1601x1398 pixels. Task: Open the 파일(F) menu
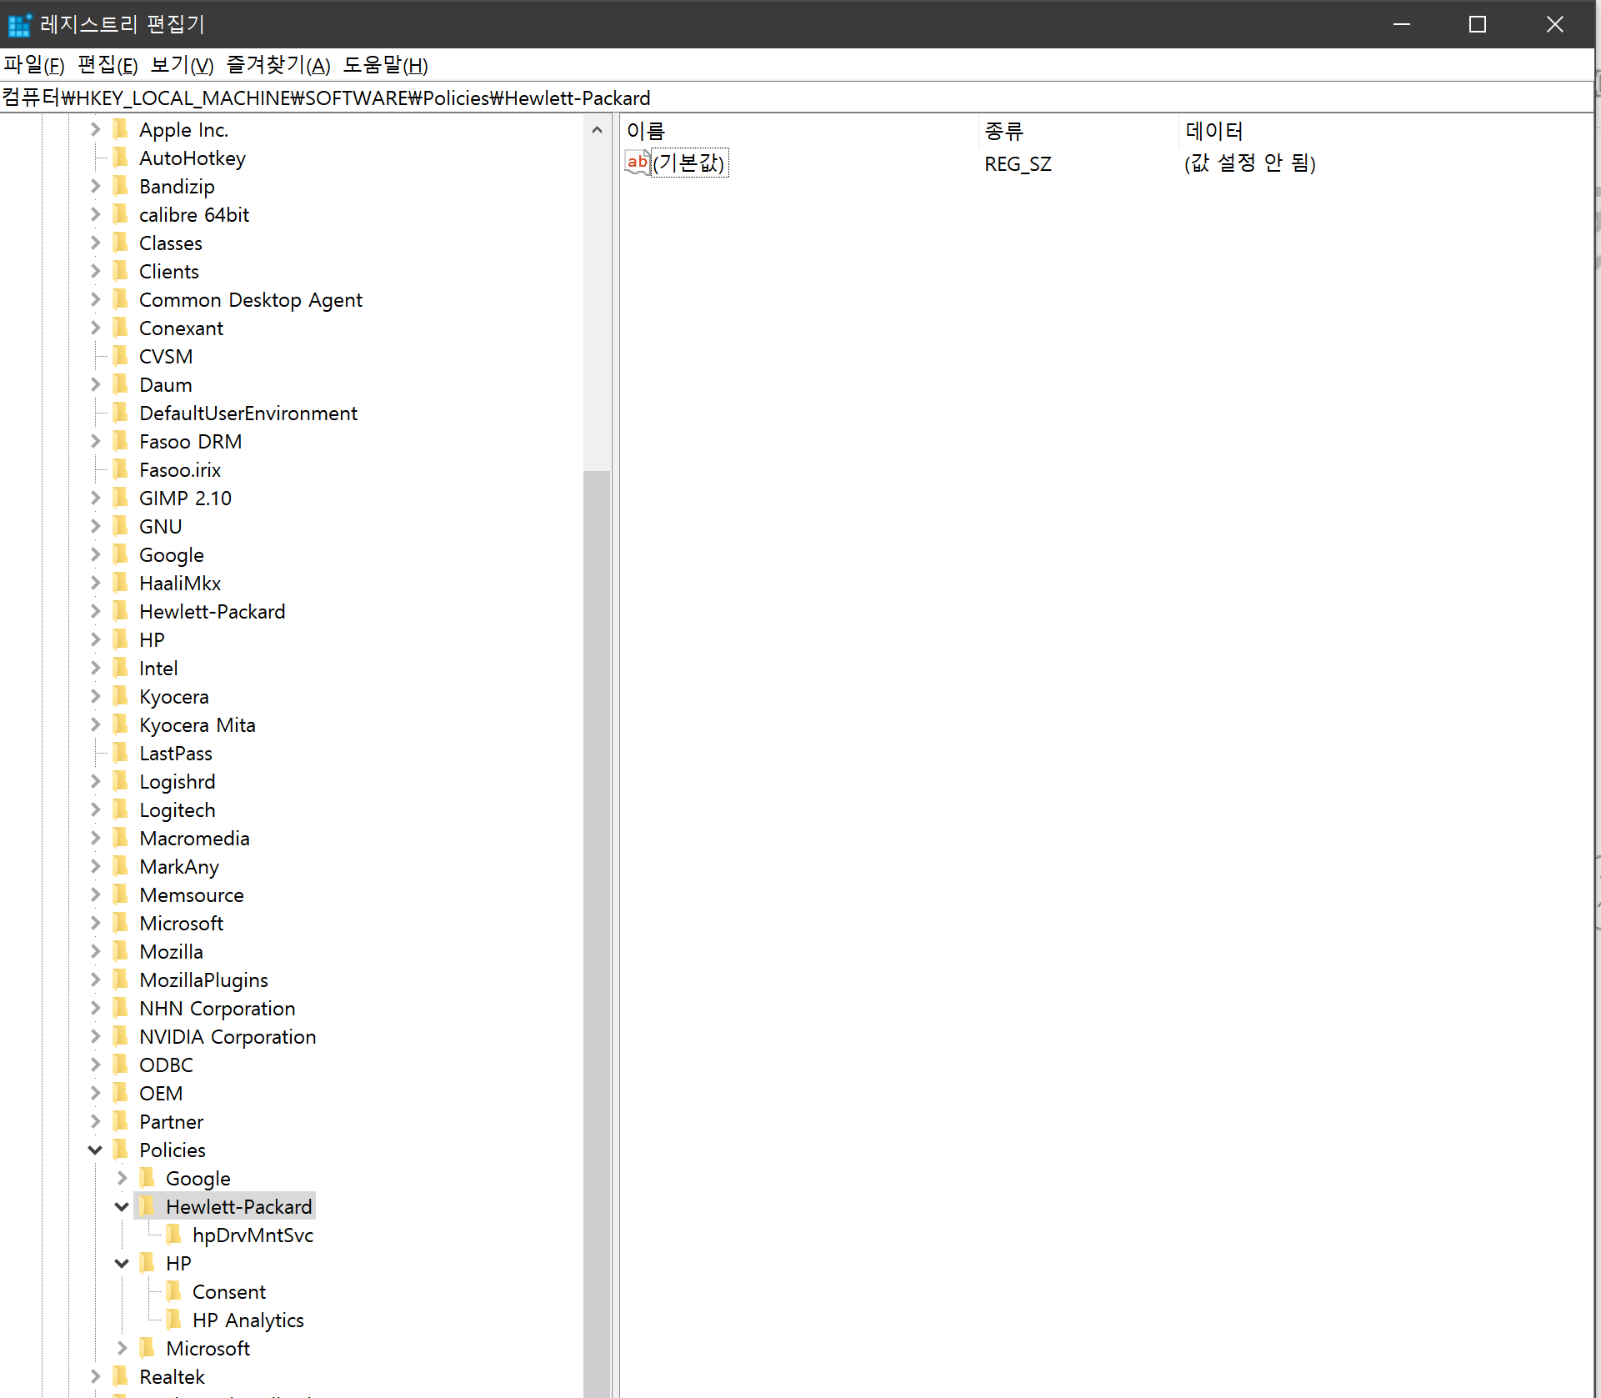[x=34, y=65]
